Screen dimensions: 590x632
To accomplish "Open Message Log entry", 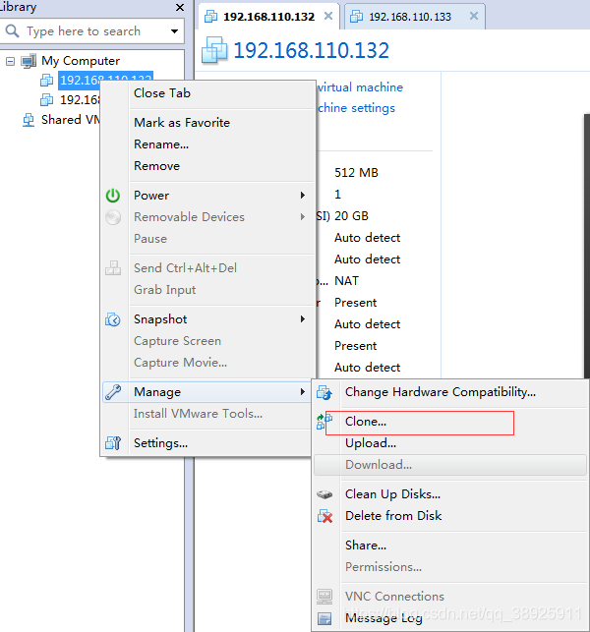I will 383,618.
